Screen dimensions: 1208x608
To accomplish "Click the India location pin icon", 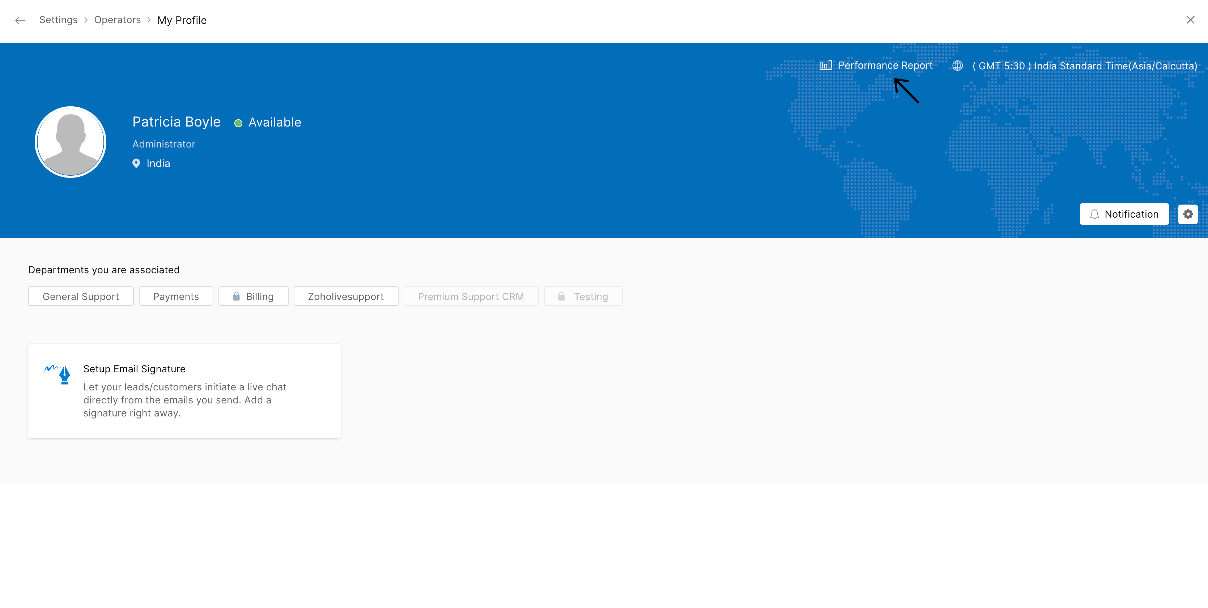I will pos(136,164).
